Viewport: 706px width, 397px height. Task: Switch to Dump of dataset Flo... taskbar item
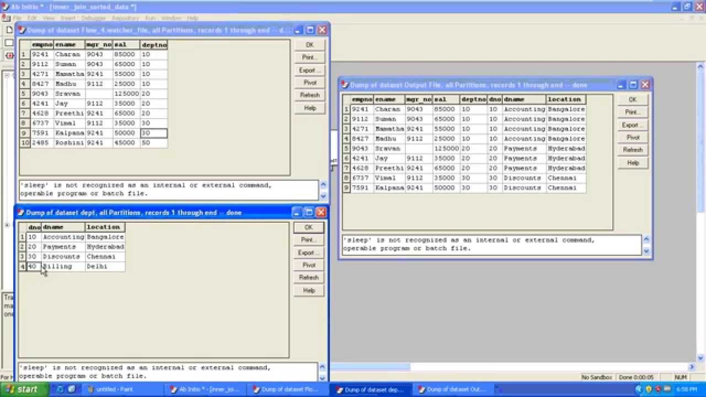click(x=289, y=389)
